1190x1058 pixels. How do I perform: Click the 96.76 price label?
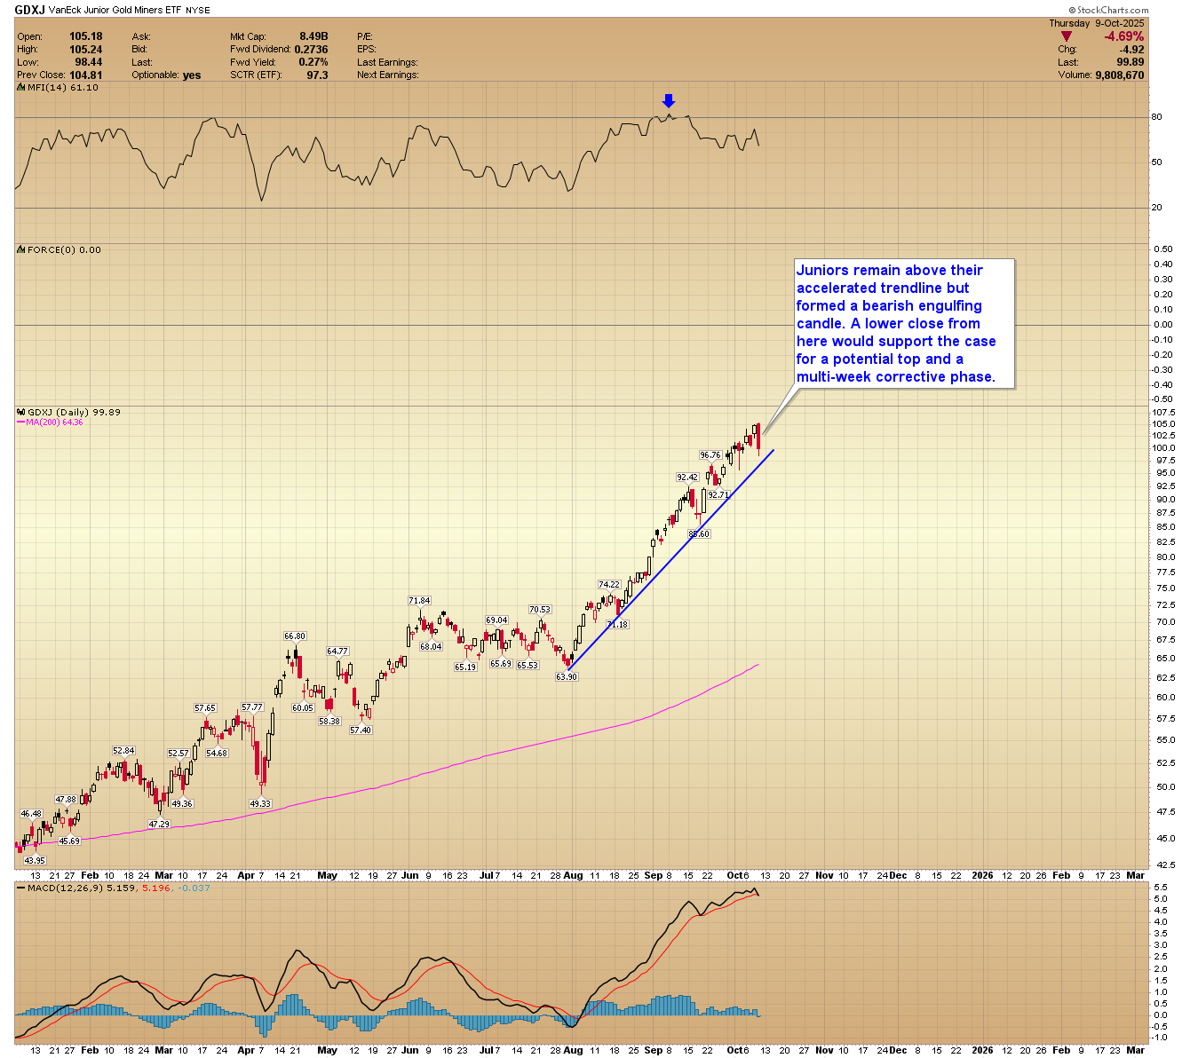[710, 455]
